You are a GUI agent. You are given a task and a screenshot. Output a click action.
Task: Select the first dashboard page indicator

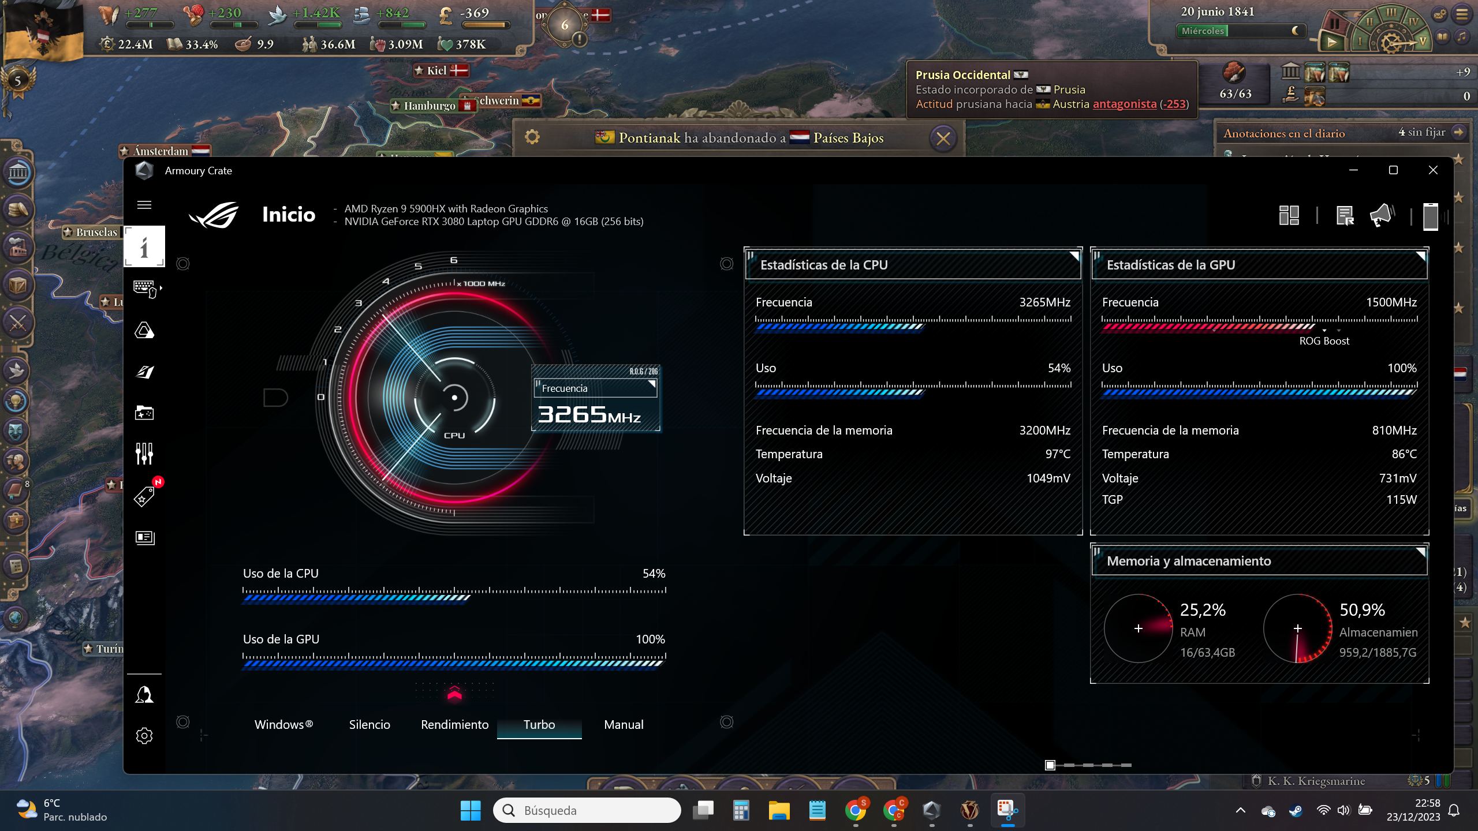click(x=1050, y=765)
